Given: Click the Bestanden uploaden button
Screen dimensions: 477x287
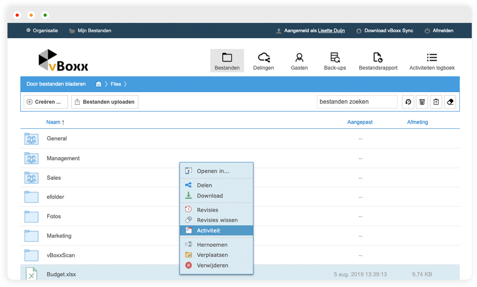Looking at the screenshot, I should (105, 102).
